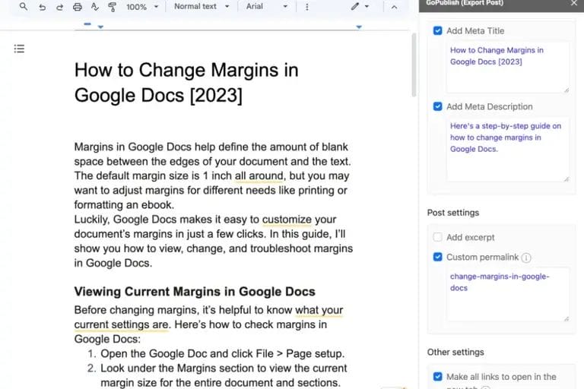Uncheck the Add Meta Description checkbox
The image size is (584, 389).
(438, 106)
